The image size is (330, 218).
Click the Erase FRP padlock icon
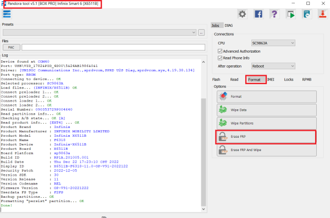coord(223,136)
